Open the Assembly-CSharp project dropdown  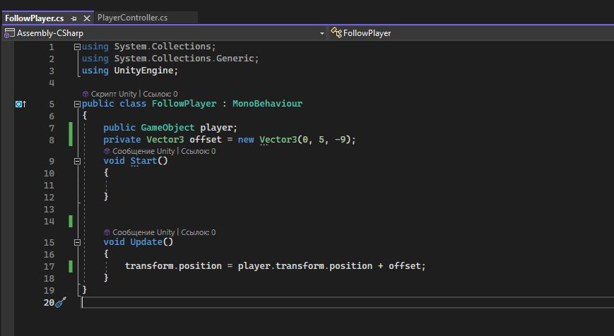[x=322, y=33]
